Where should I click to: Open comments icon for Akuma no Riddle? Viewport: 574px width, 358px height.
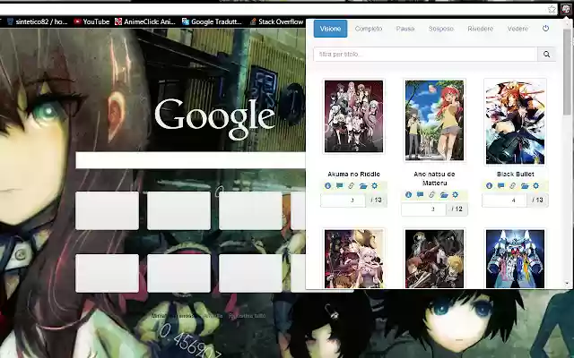[x=339, y=186]
